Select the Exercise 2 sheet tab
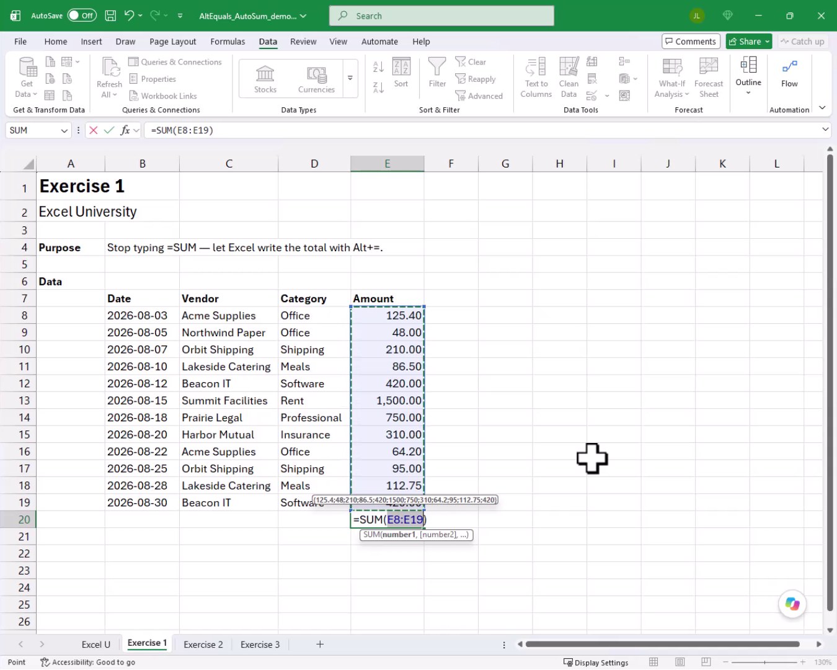The image size is (837, 670). pyautogui.click(x=203, y=645)
